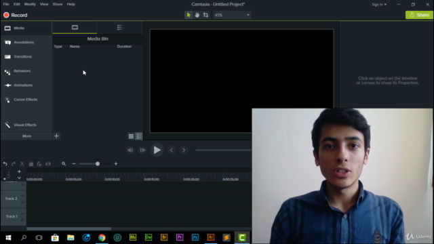The width and height of the screenshot is (434, 244).
Task: Click the timeline zoom magnifier icon
Action: [64, 164]
